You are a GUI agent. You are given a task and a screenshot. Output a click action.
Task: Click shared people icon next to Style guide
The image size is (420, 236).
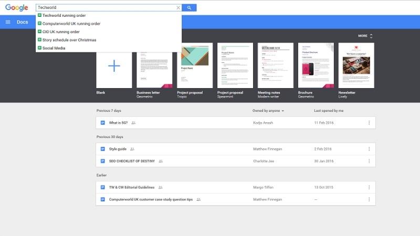(x=132, y=149)
